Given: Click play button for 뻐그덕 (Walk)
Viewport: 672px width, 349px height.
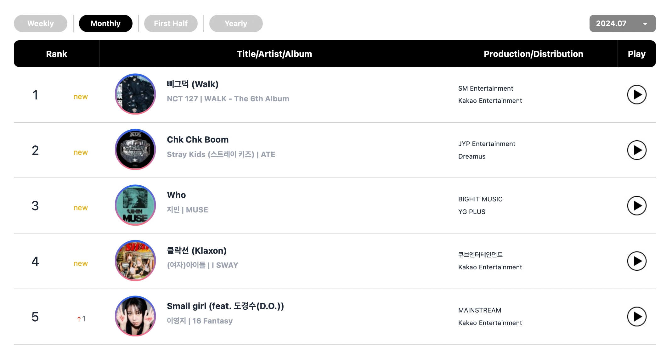Looking at the screenshot, I should (636, 94).
